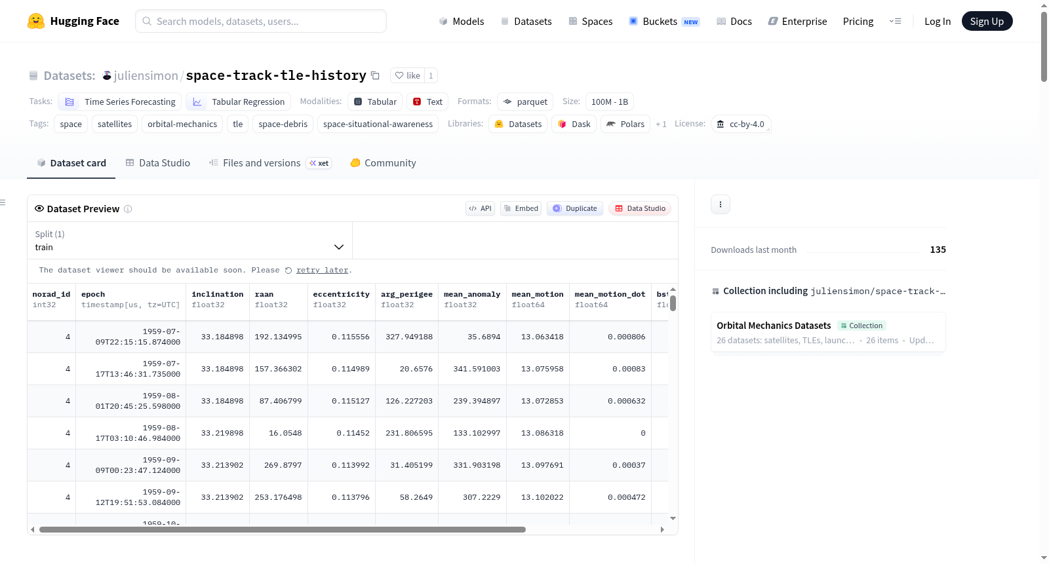
Task: Open the cc-by-4.0 license tag
Action: [x=741, y=124]
